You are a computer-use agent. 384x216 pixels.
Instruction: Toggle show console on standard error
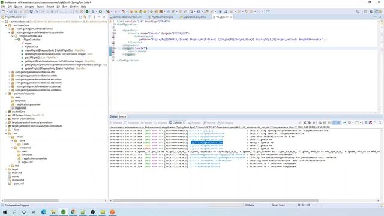(338, 122)
